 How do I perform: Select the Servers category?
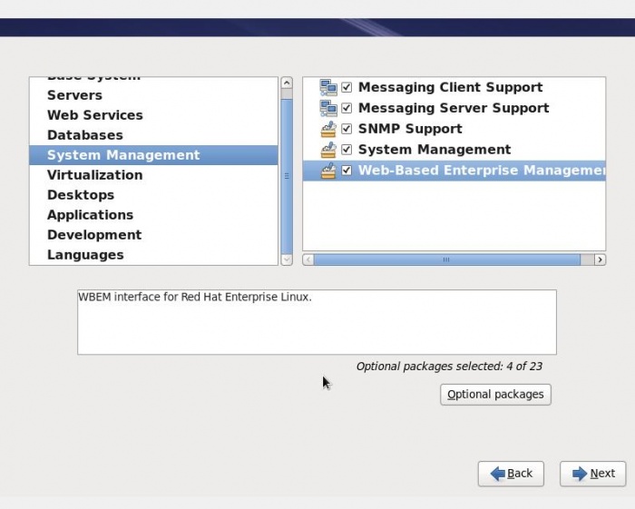click(x=153, y=95)
